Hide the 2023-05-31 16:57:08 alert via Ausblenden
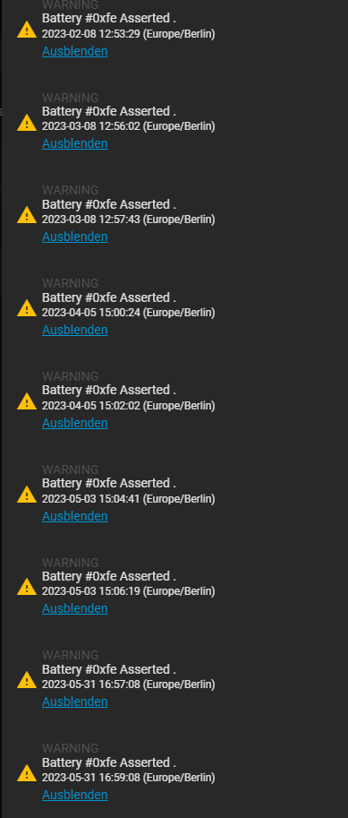348x818 pixels. [75, 702]
